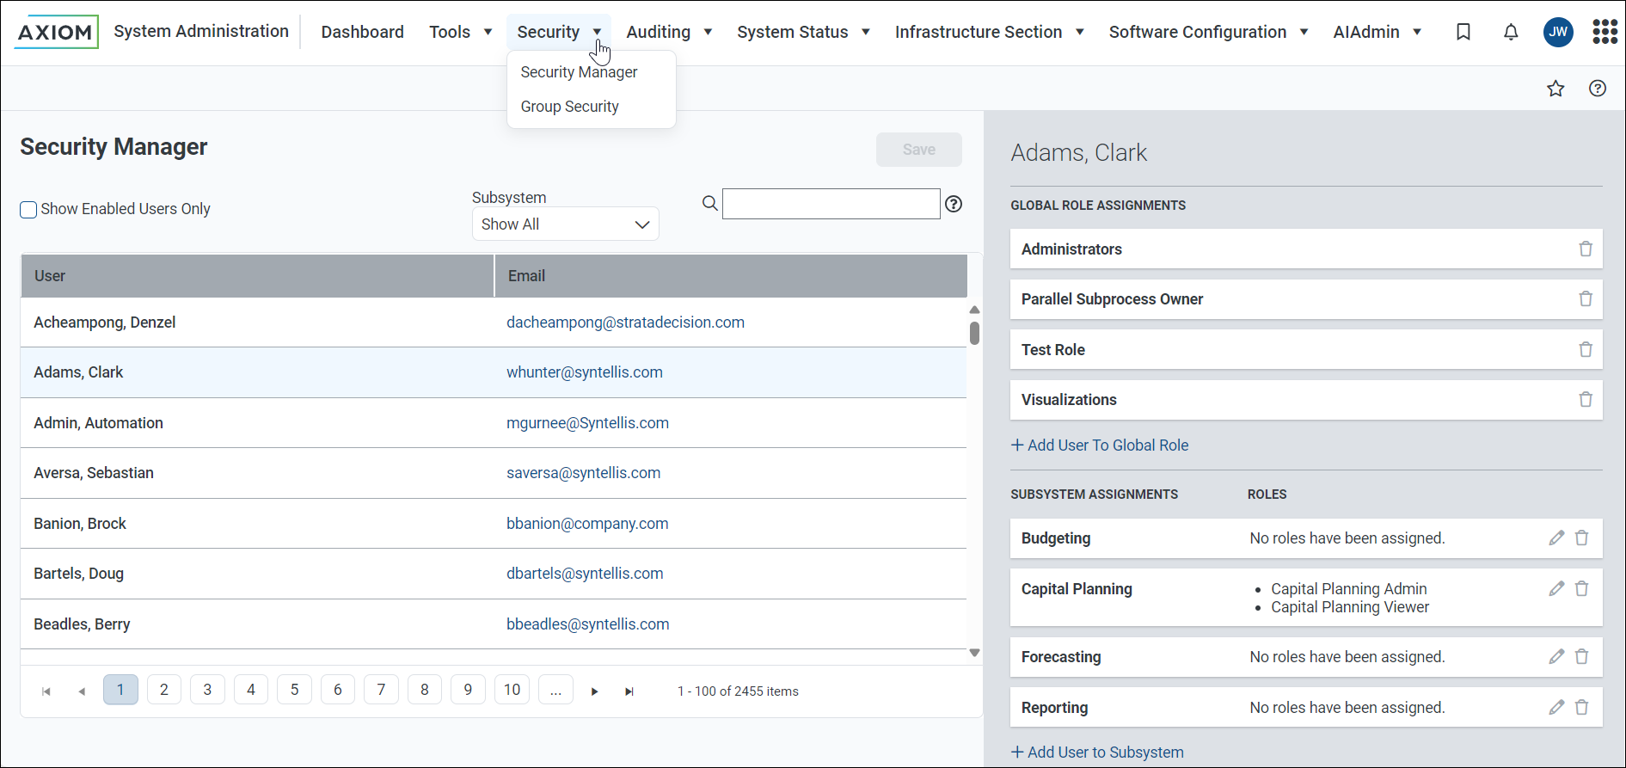Click the user list scrollbar thumb
1626x768 pixels.
tap(974, 333)
